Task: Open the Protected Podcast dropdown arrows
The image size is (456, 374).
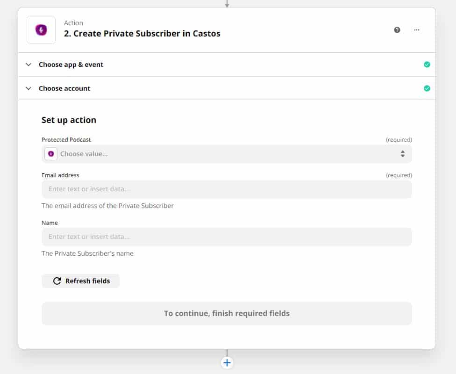Action: pos(402,154)
